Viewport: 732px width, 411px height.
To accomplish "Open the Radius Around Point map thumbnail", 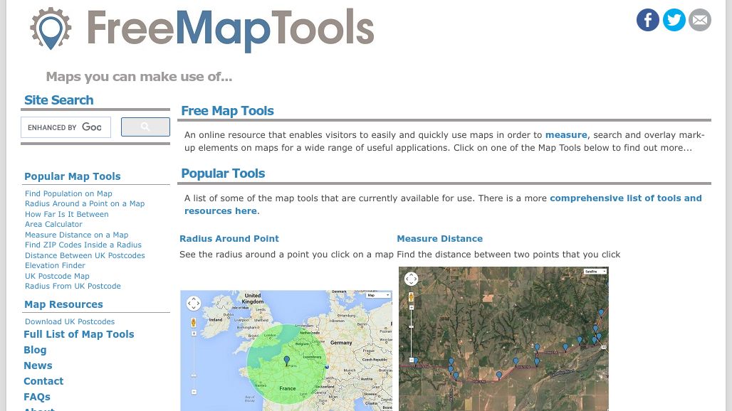I will (286, 351).
